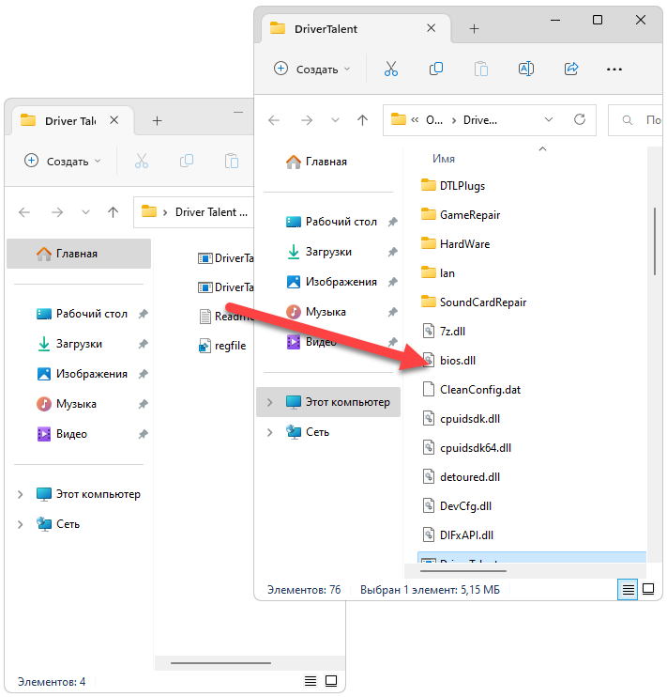Select the HardWare folder

(455, 244)
